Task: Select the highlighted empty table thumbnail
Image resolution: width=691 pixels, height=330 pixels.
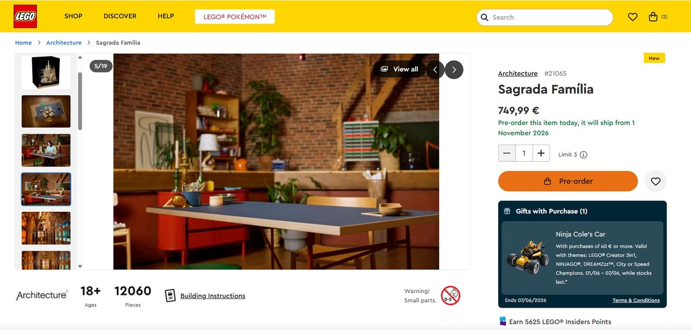Action: [46, 189]
